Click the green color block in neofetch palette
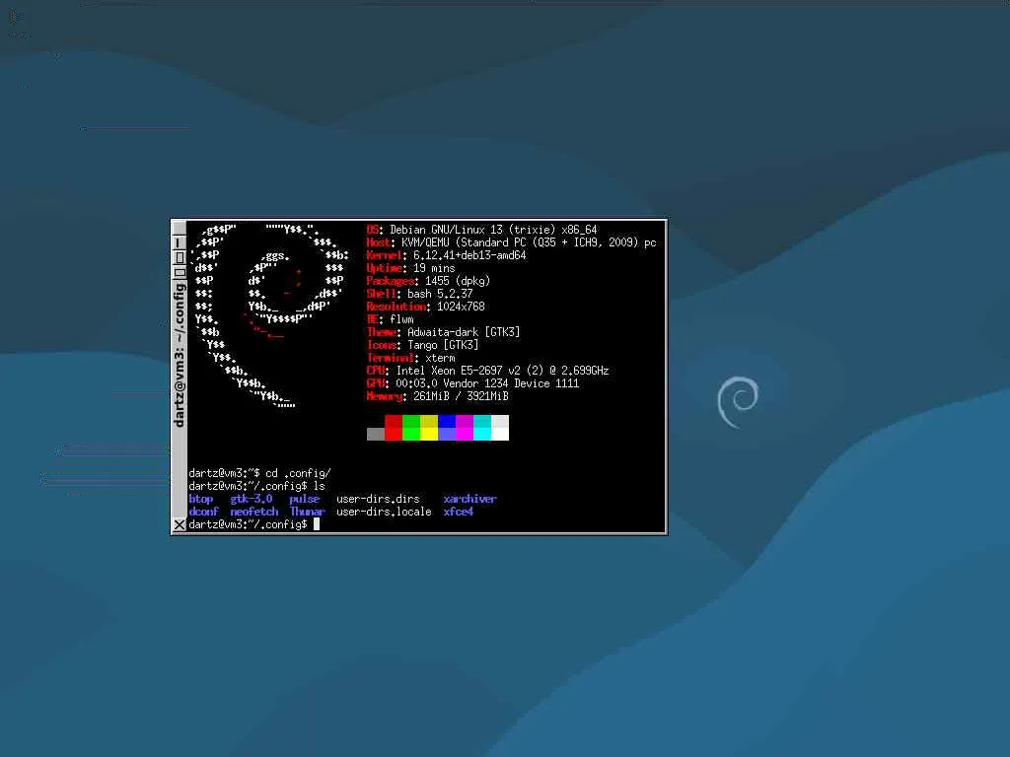 pyautogui.click(x=411, y=428)
